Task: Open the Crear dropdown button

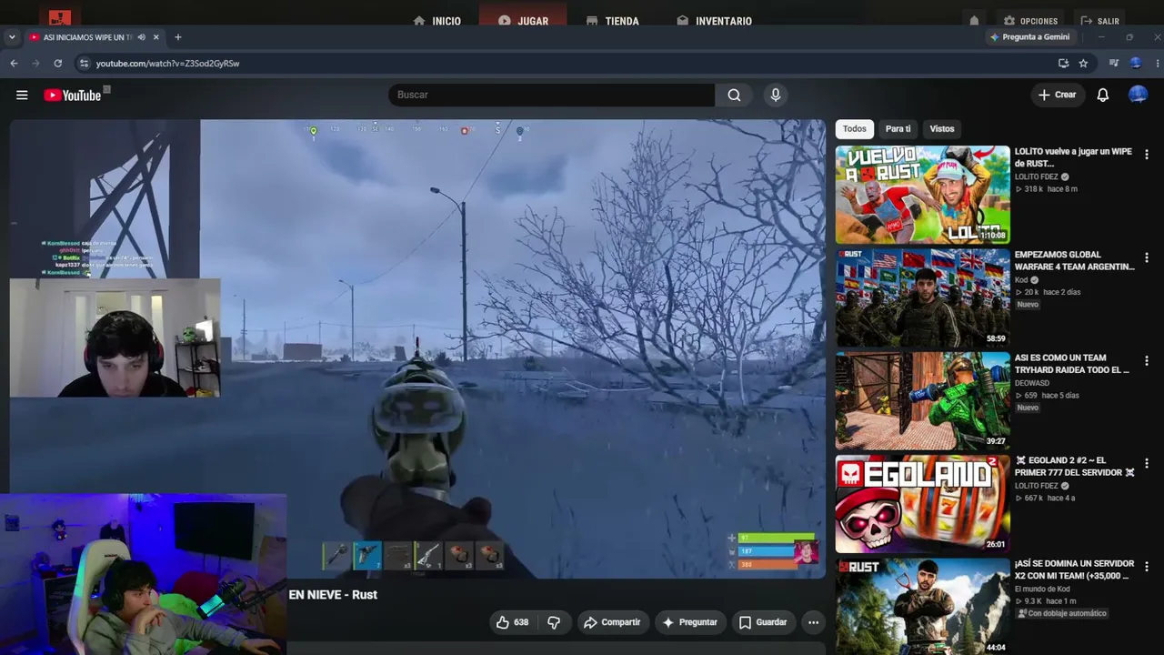Action: tap(1057, 95)
